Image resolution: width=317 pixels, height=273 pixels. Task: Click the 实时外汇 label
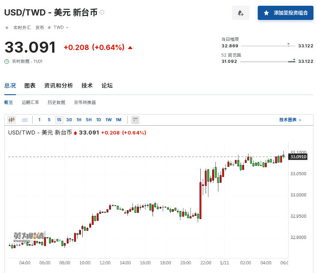point(22,28)
